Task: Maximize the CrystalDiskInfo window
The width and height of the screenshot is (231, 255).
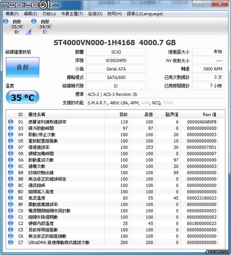Action: pyautogui.click(x=207, y=4)
